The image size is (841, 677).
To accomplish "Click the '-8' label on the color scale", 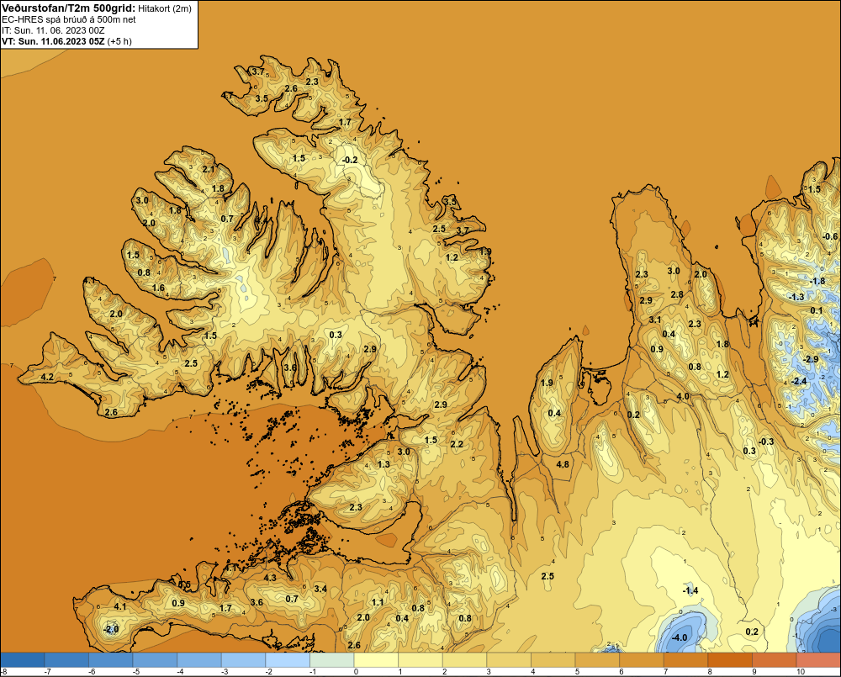I will point(3,672).
